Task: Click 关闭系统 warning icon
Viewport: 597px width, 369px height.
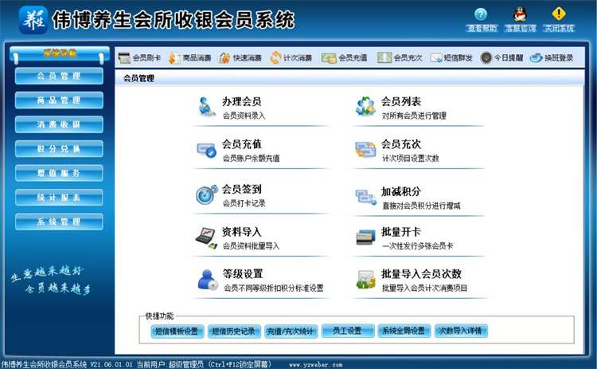Action: pyautogui.click(x=559, y=14)
